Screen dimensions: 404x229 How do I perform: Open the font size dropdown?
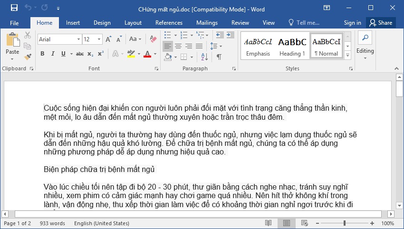pyautogui.click(x=99, y=39)
